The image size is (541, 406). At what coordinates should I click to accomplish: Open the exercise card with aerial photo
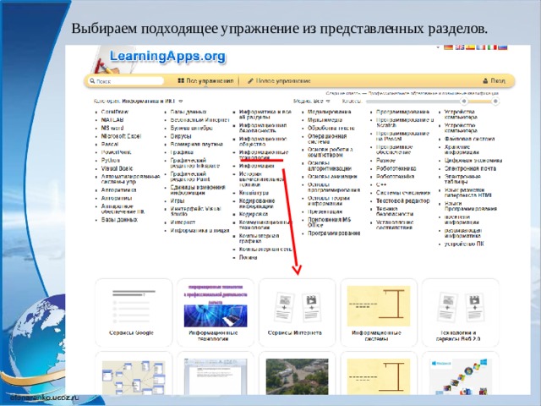click(x=297, y=375)
